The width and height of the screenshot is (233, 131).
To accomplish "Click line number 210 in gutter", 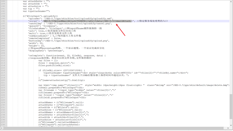I will pos(3,55).
